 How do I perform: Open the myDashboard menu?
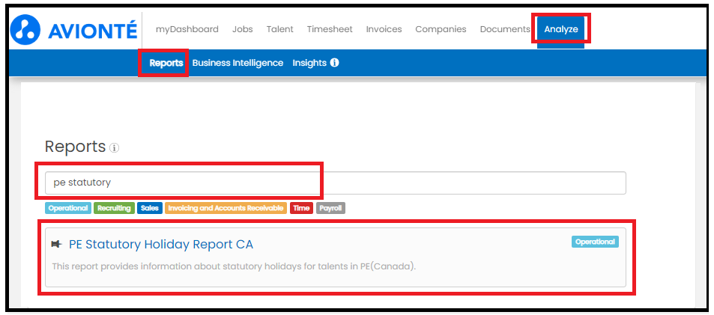(187, 29)
